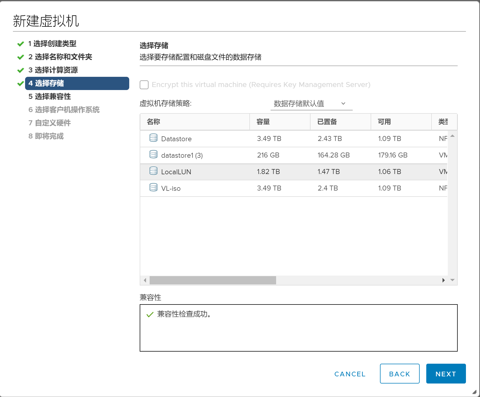Click the 164.28 GB provisioned cell
Viewport: 480px width, 397px height.
pyautogui.click(x=334, y=155)
